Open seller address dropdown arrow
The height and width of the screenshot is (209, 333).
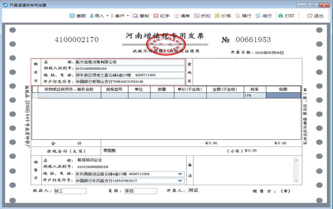click(x=180, y=173)
